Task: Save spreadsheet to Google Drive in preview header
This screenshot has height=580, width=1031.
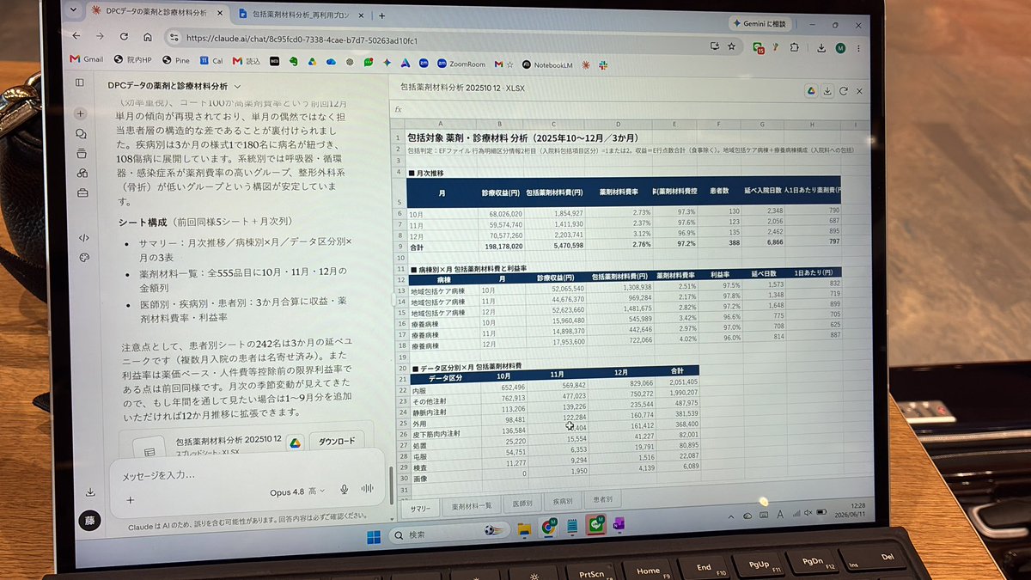Action: [x=809, y=90]
